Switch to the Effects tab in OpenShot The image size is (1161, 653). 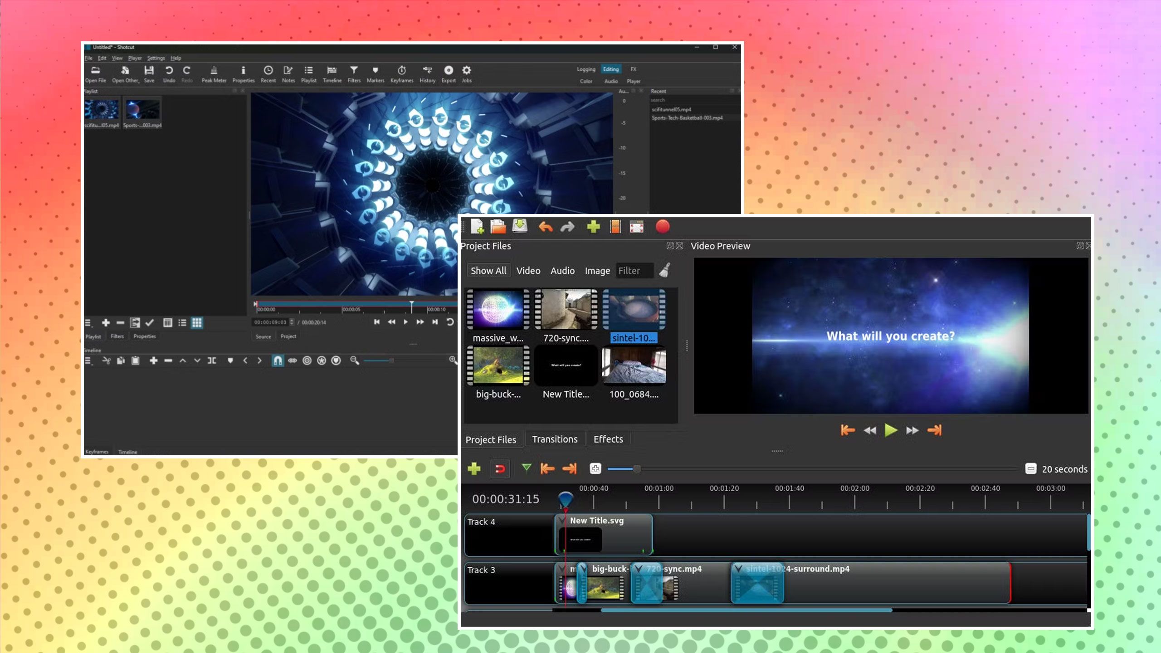(608, 439)
